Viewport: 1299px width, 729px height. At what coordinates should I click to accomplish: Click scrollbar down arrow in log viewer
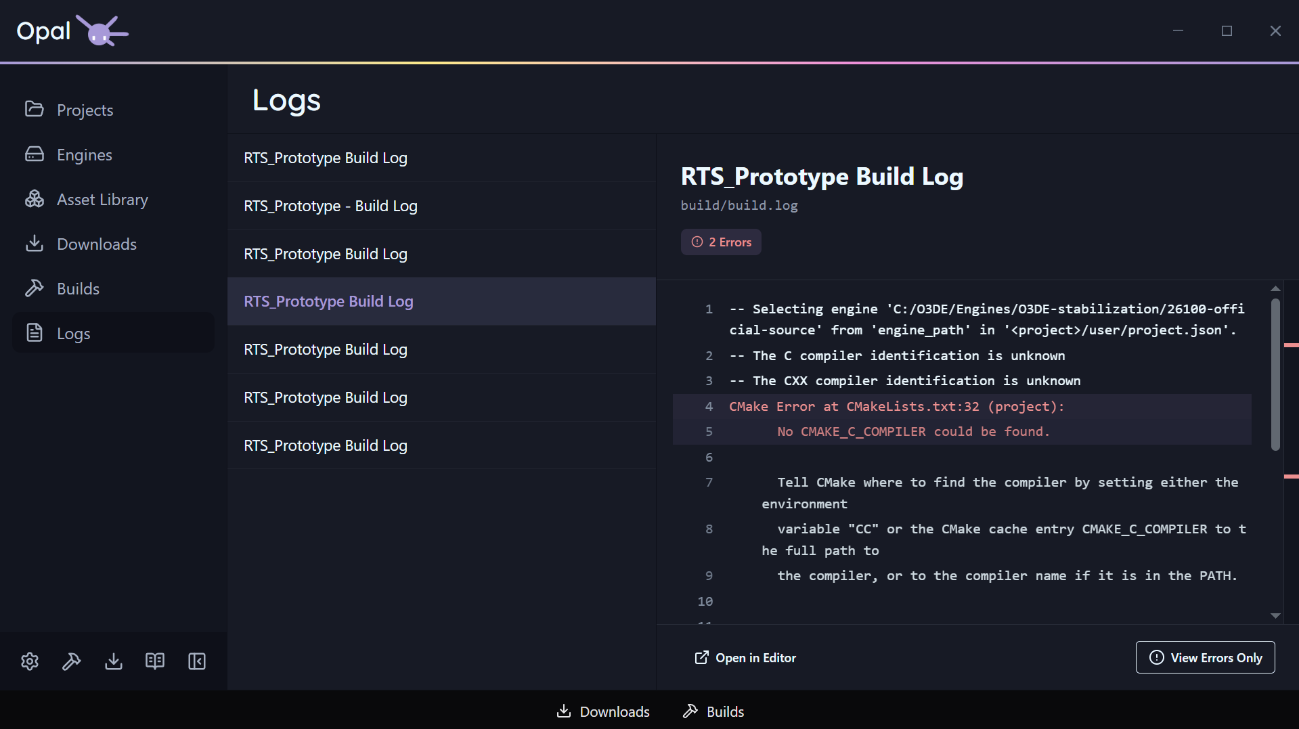[1275, 616]
